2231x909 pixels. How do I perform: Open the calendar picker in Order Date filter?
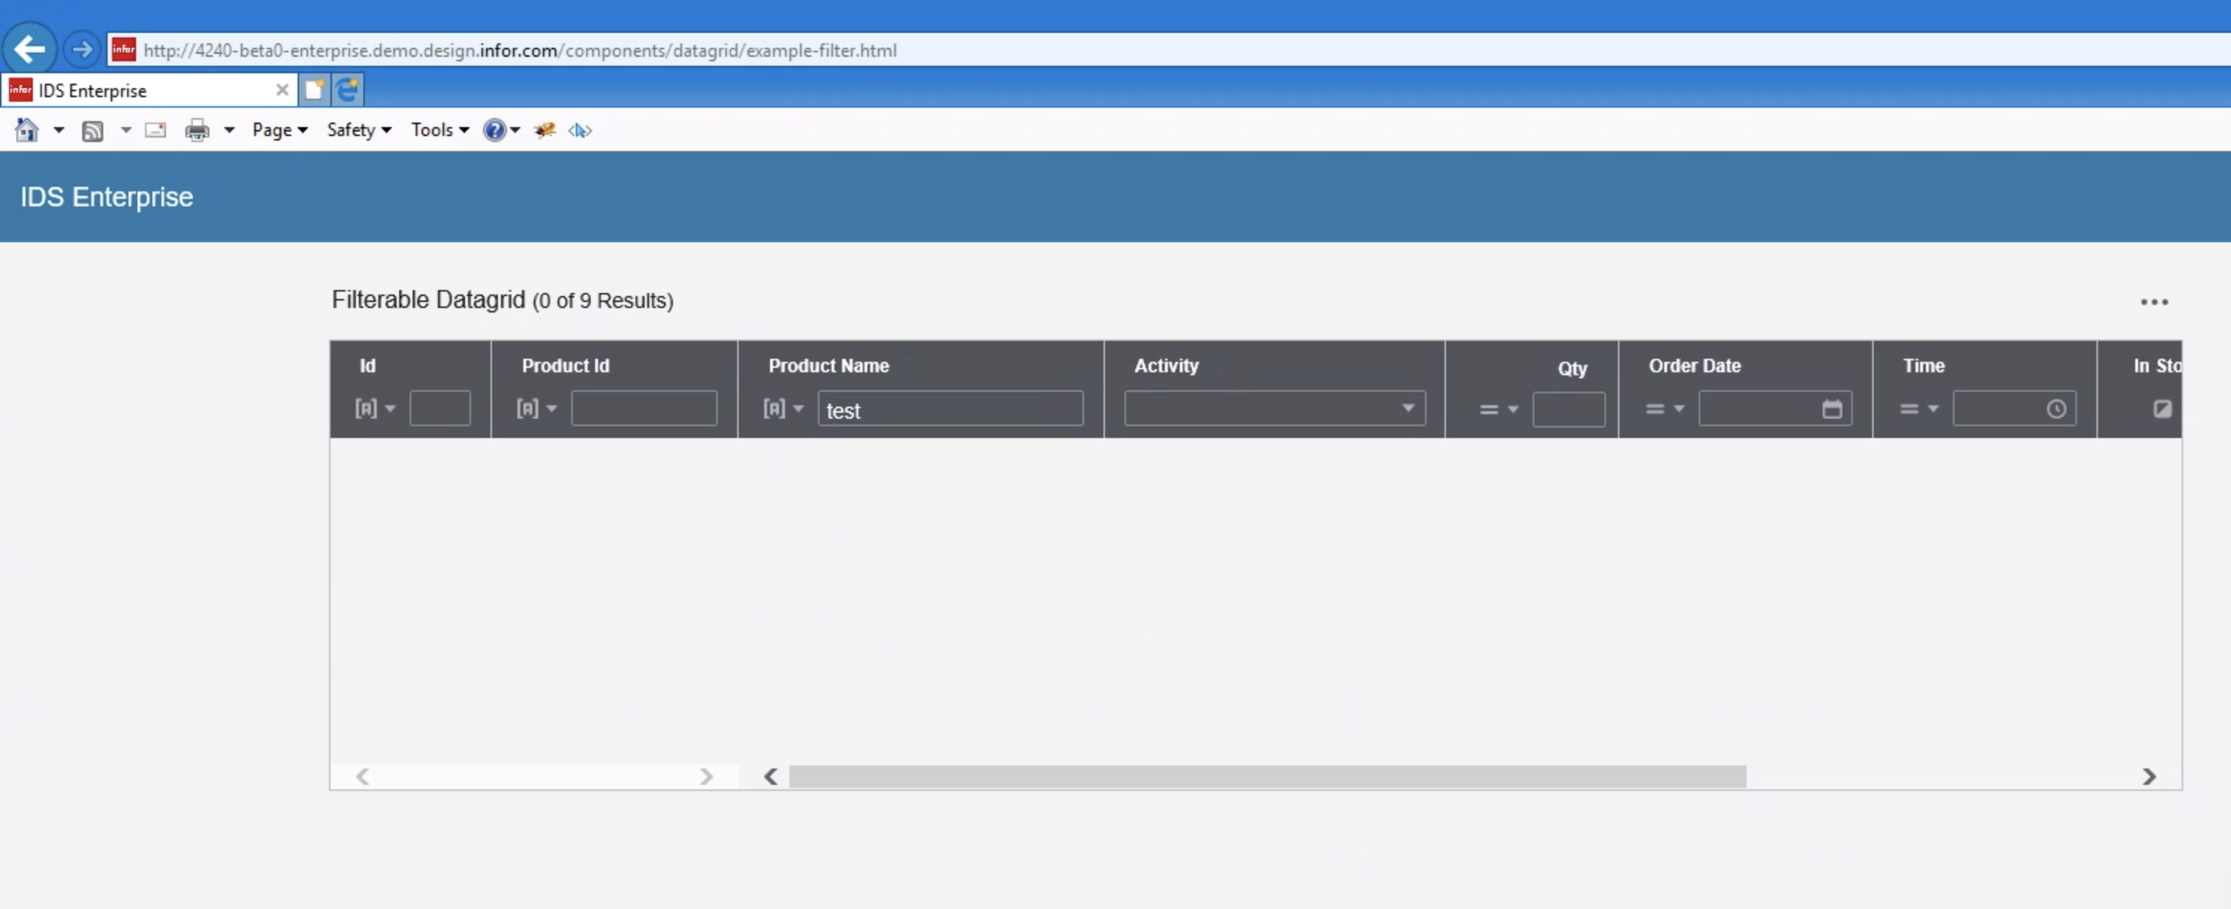(x=1832, y=409)
